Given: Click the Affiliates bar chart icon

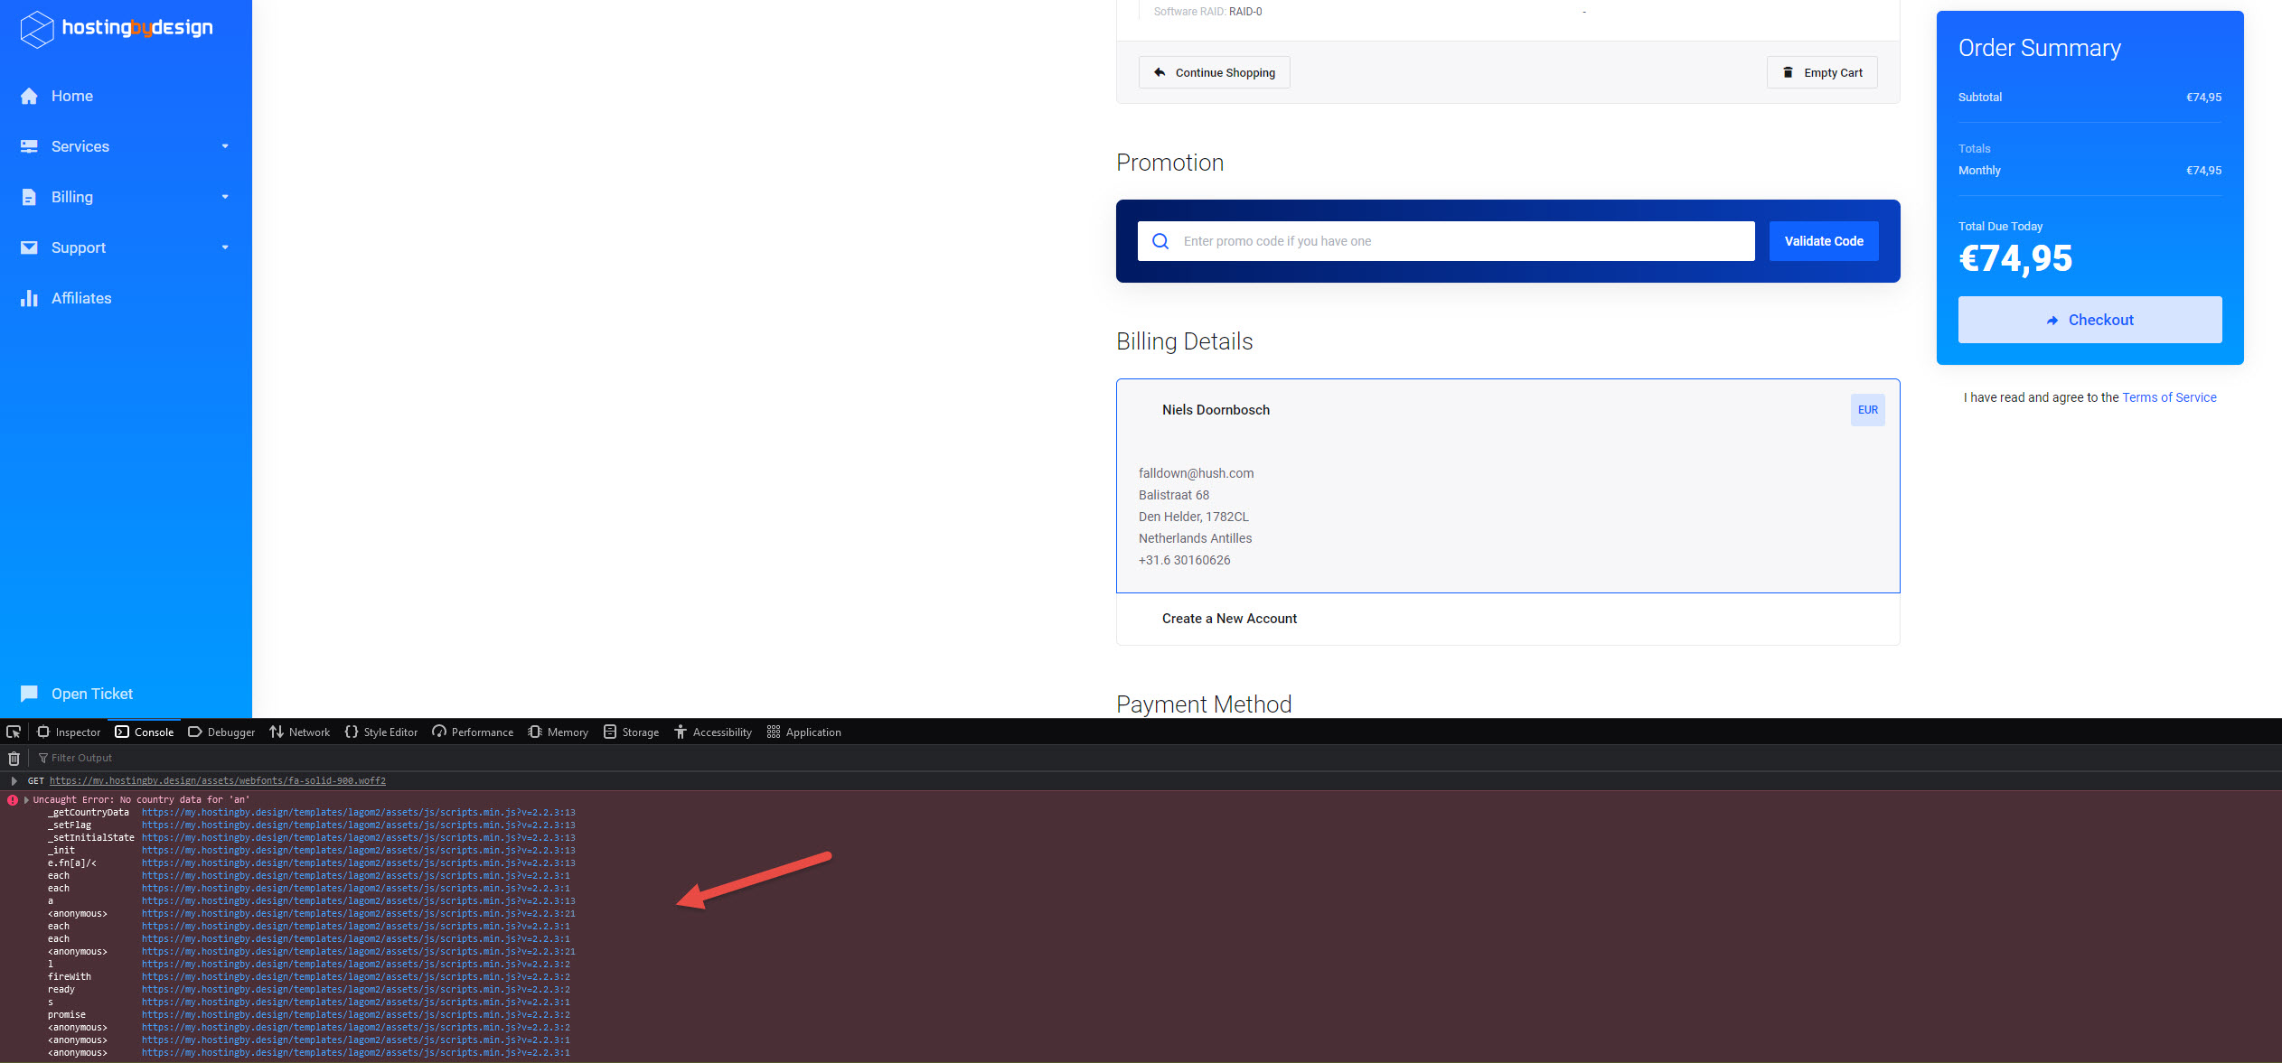Looking at the screenshot, I should coord(29,298).
